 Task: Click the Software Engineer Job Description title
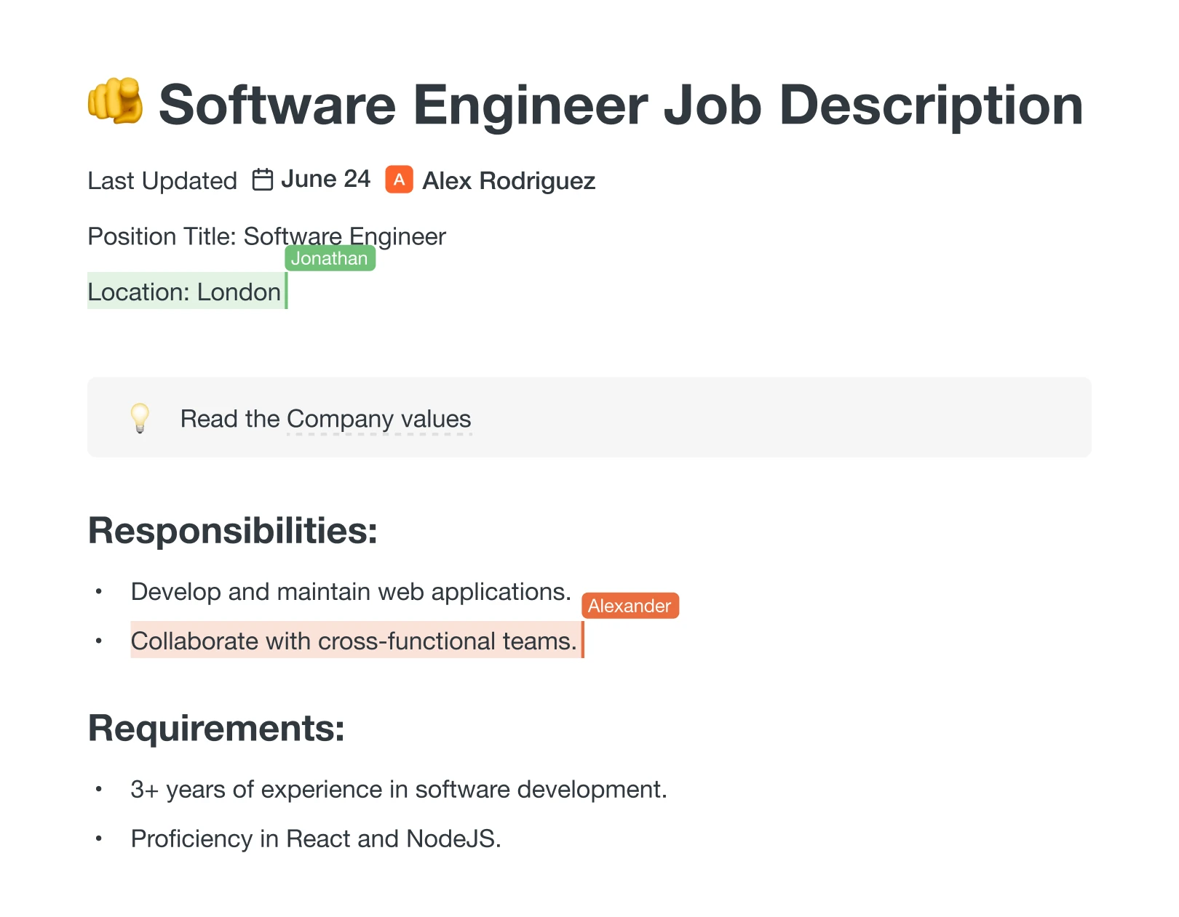(x=620, y=105)
